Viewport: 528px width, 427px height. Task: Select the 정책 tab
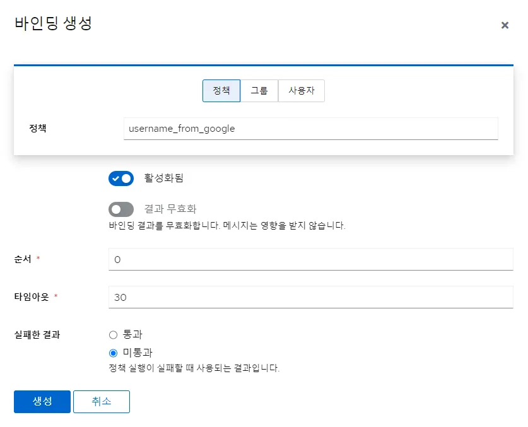pyautogui.click(x=221, y=90)
